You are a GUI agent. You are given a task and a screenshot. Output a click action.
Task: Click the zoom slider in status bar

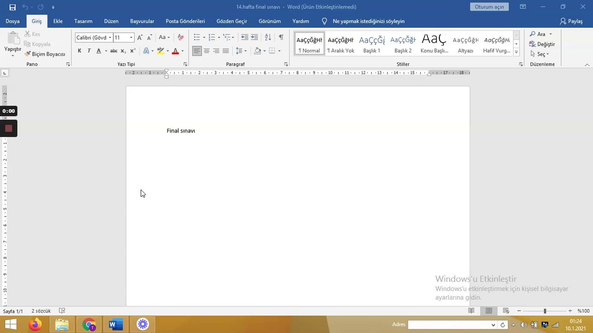[545, 311]
